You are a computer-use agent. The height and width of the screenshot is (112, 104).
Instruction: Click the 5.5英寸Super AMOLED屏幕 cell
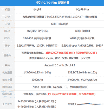tap(82, 46)
